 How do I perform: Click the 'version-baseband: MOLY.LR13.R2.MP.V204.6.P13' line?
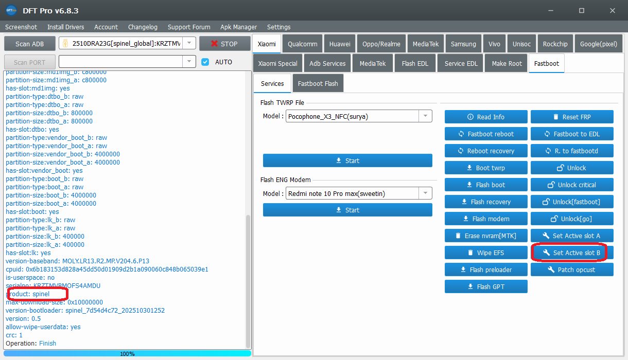[77, 261]
